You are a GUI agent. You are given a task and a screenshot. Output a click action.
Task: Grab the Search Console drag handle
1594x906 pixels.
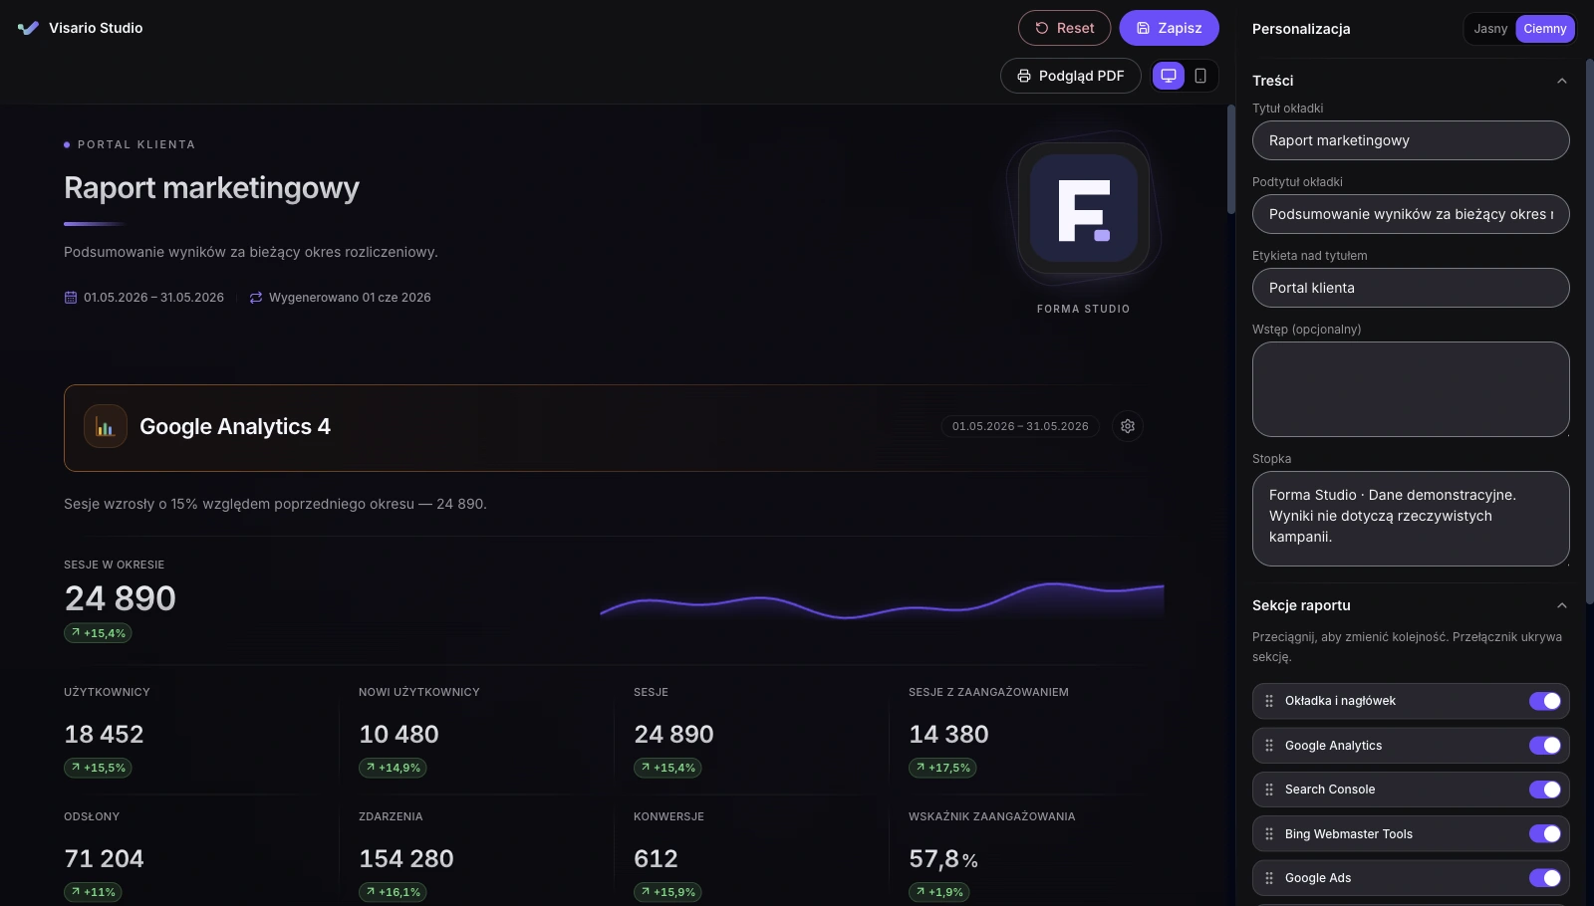(x=1269, y=790)
